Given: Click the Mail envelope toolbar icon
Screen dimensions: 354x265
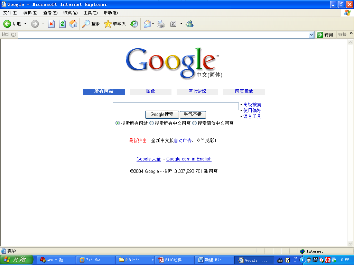Looking at the screenshot, I should 147,24.
